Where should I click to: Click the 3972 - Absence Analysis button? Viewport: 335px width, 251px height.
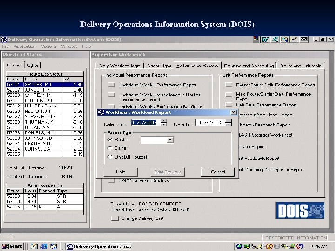111,181
